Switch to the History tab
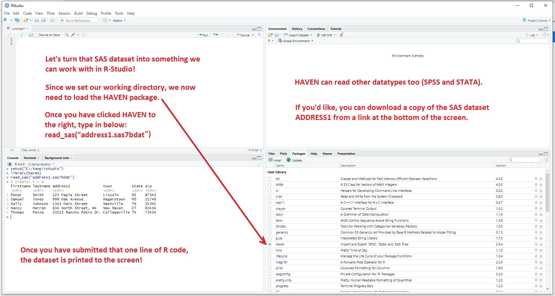The width and height of the screenshot is (555, 296). (x=297, y=29)
